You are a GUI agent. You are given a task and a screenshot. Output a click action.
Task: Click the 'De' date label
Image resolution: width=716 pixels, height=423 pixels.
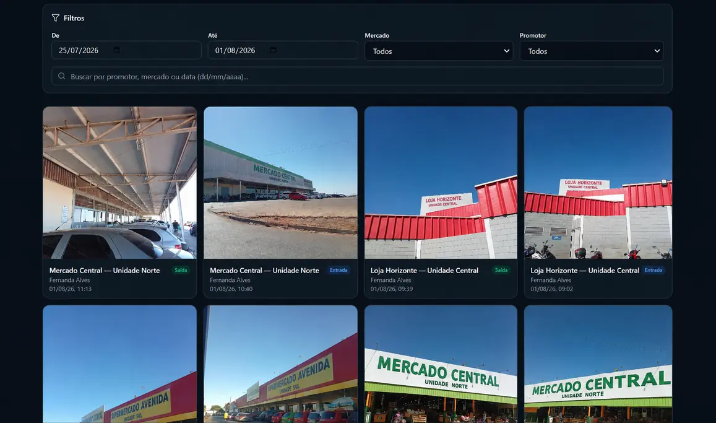55,35
